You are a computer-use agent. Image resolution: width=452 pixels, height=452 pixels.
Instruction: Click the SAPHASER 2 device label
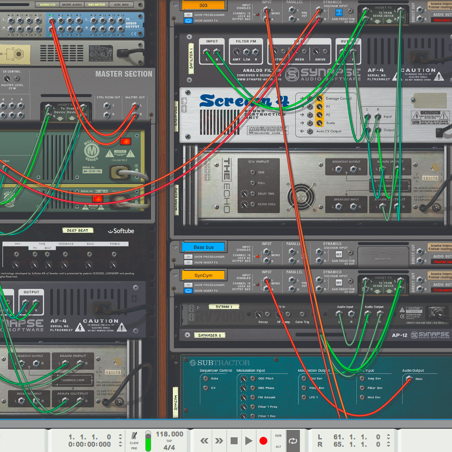click(x=209, y=335)
